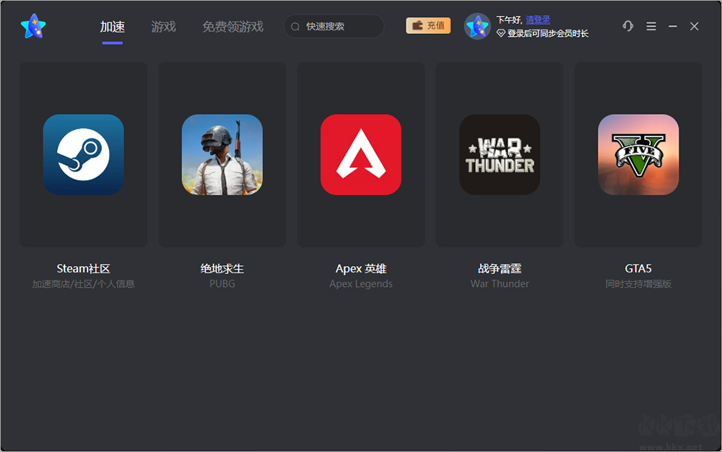Select the PUBG 绝地求生 game icon

(222, 154)
